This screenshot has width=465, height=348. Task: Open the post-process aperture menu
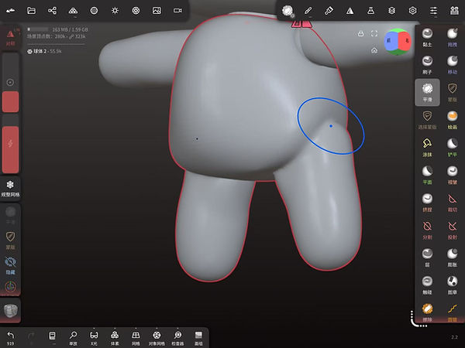pos(136,11)
